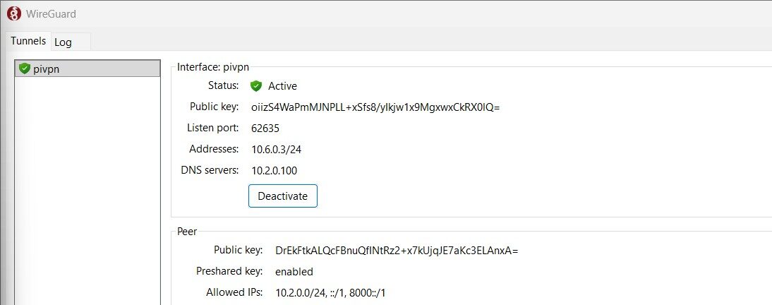The image size is (772, 305).
Task: Click the 'Allowed IPs:' field label
Action: 234,293
